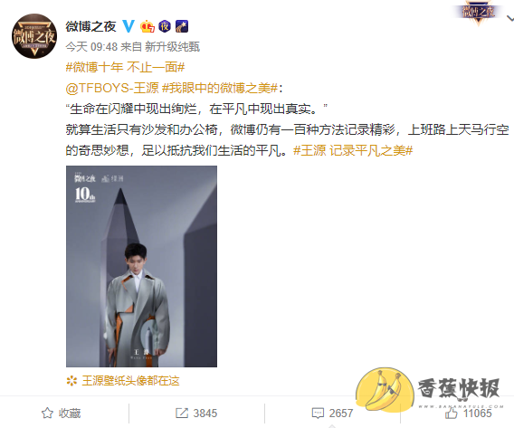
Task: Click the 今天 09:48 timestamp
Action: (x=91, y=47)
